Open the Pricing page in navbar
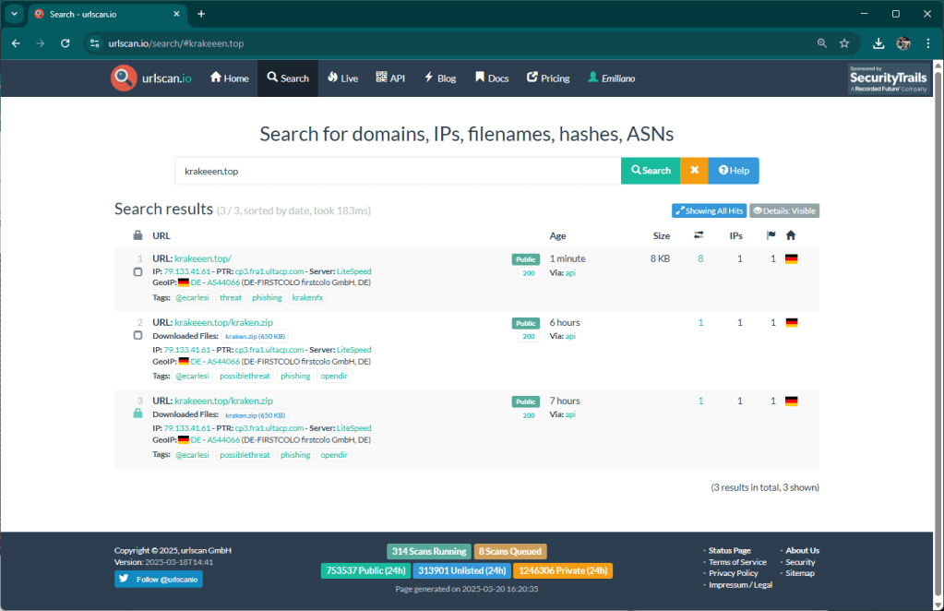944x611 pixels. [x=548, y=78]
